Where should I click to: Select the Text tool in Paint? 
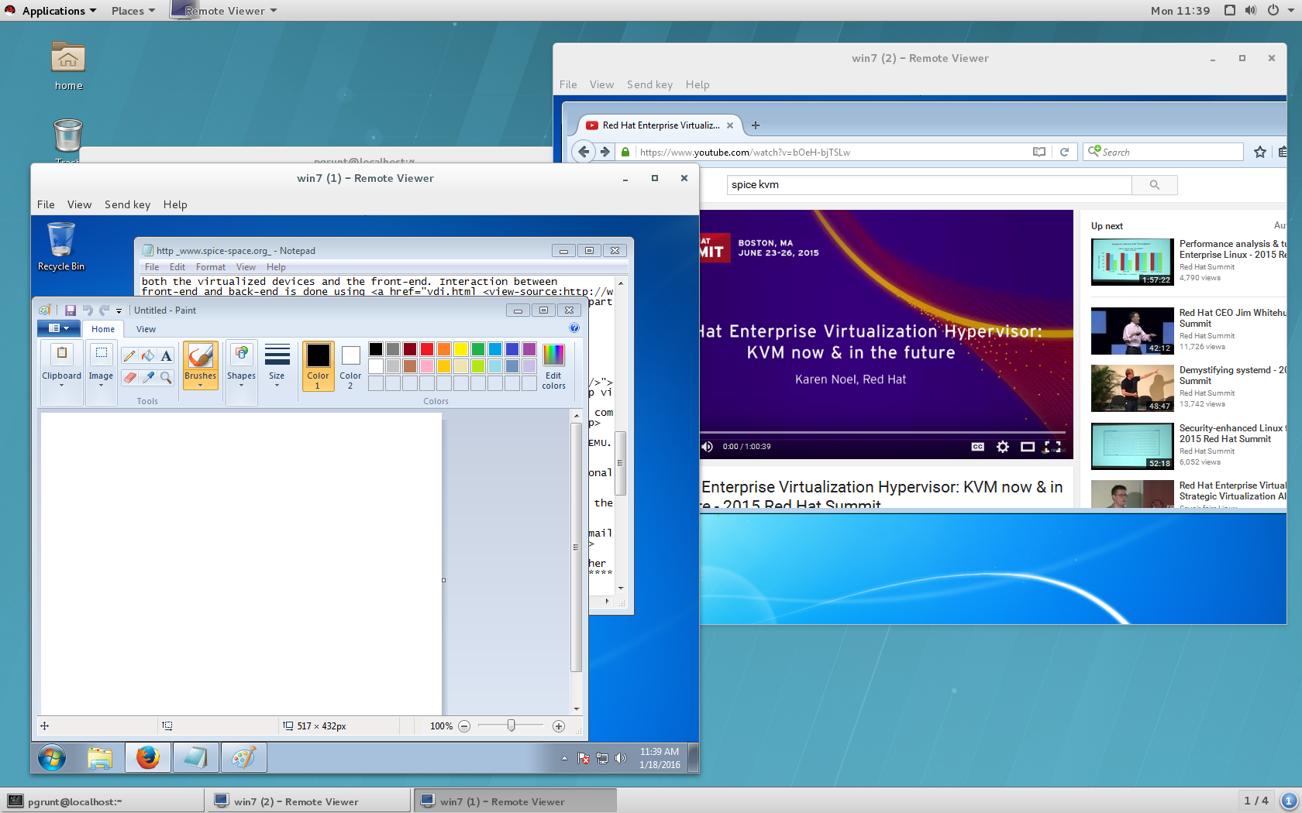point(167,356)
